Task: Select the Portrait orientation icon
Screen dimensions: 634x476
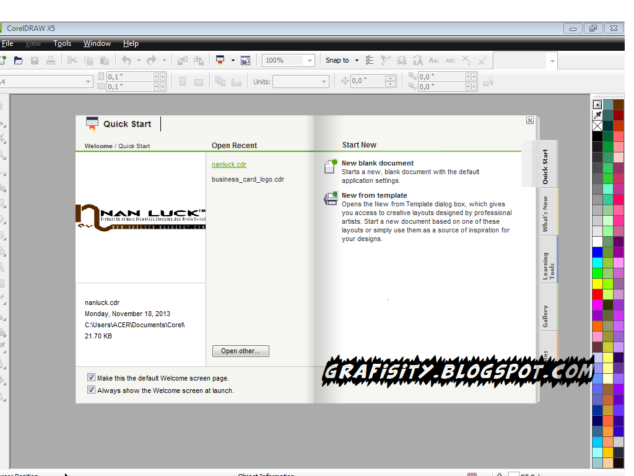Action: tap(183, 81)
